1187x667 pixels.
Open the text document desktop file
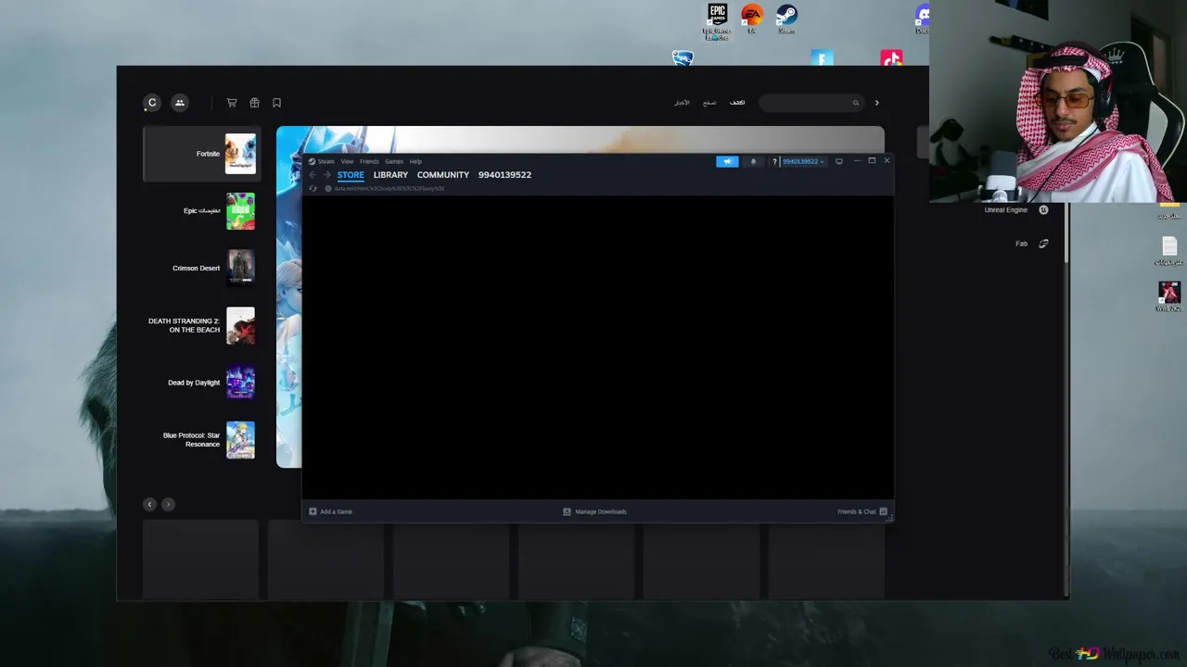[1169, 251]
